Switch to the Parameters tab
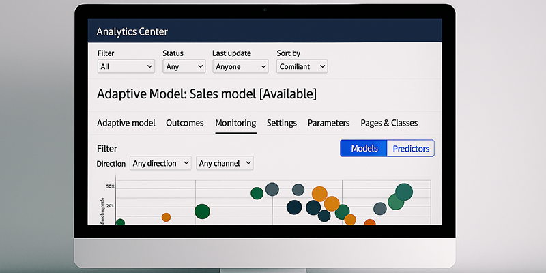 point(329,123)
